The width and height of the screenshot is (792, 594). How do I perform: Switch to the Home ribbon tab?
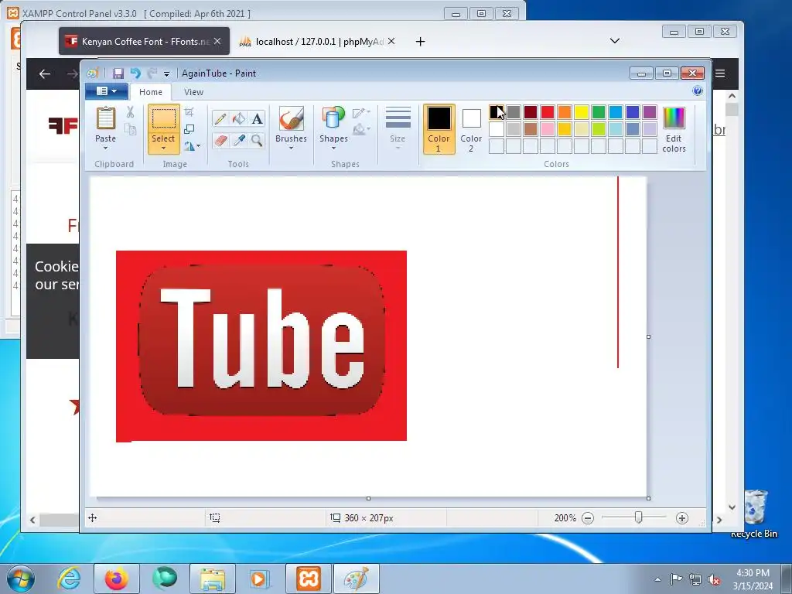151,92
